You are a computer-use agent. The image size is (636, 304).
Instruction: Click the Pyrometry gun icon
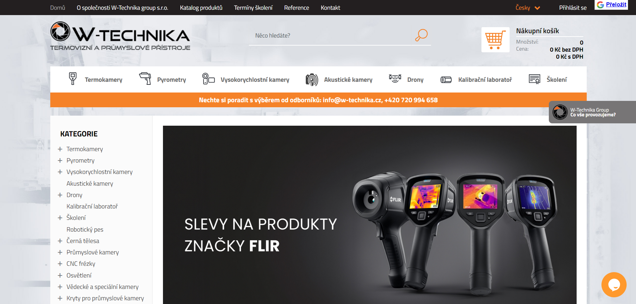[145, 79]
